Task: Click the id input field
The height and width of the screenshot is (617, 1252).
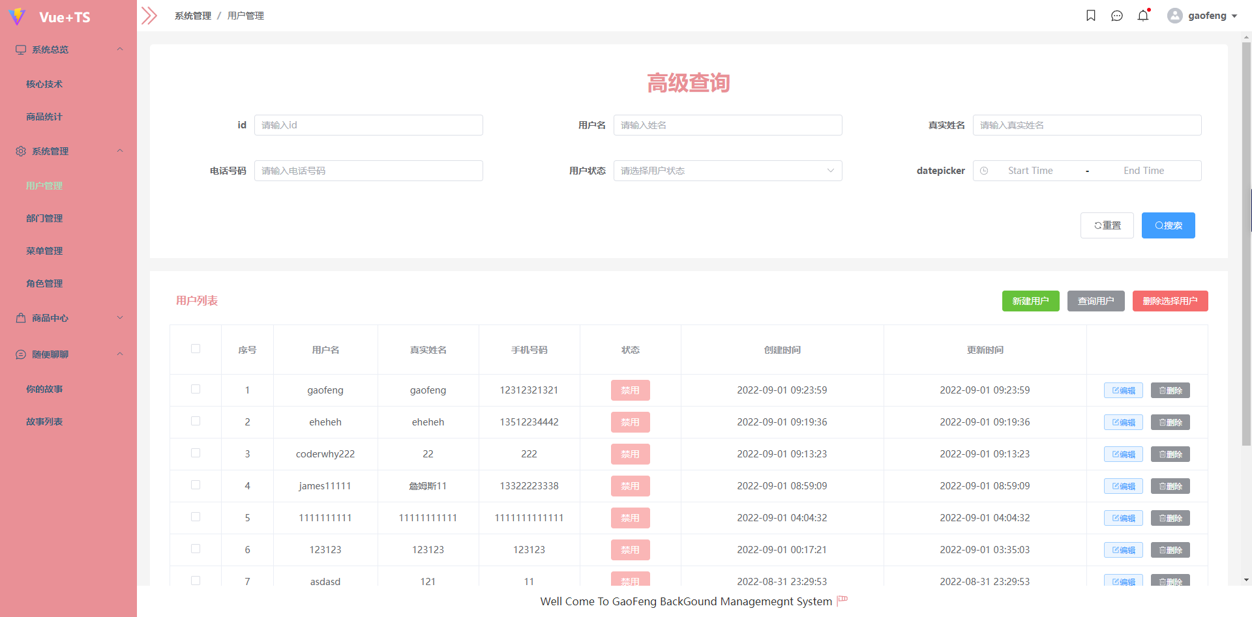Action: click(368, 124)
